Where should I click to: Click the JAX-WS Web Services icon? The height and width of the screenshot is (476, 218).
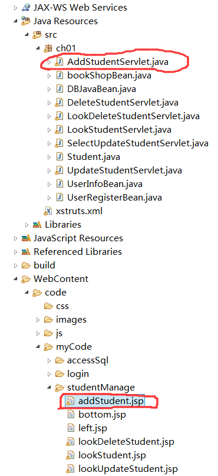(x=26, y=8)
